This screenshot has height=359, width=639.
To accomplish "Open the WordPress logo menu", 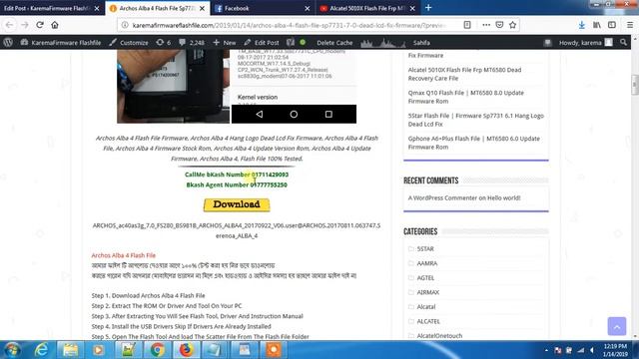I will point(8,42).
